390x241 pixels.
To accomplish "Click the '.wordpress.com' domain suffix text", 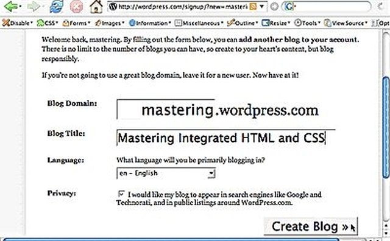I will [267, 110].
